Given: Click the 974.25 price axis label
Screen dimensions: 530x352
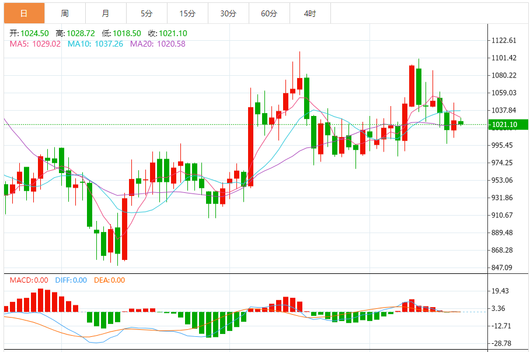Looking at the screenshot, I should pyautogui.click(x=502, y=163).
